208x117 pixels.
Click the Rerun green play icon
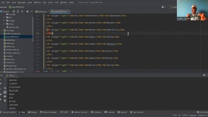click(x=1, y=80)
